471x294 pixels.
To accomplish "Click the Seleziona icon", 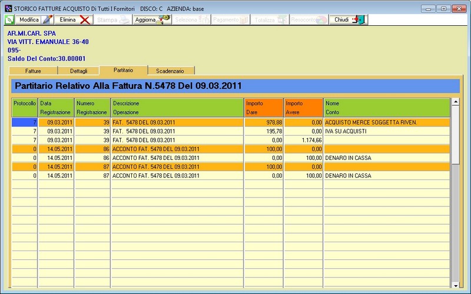I will tap(204, 20).
